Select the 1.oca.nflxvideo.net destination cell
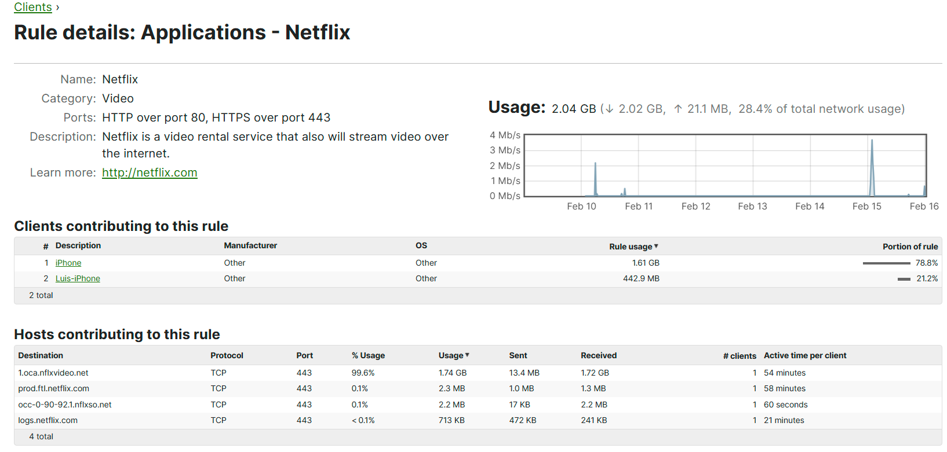The height and width of the screenshot is (452, 947). 53,373
